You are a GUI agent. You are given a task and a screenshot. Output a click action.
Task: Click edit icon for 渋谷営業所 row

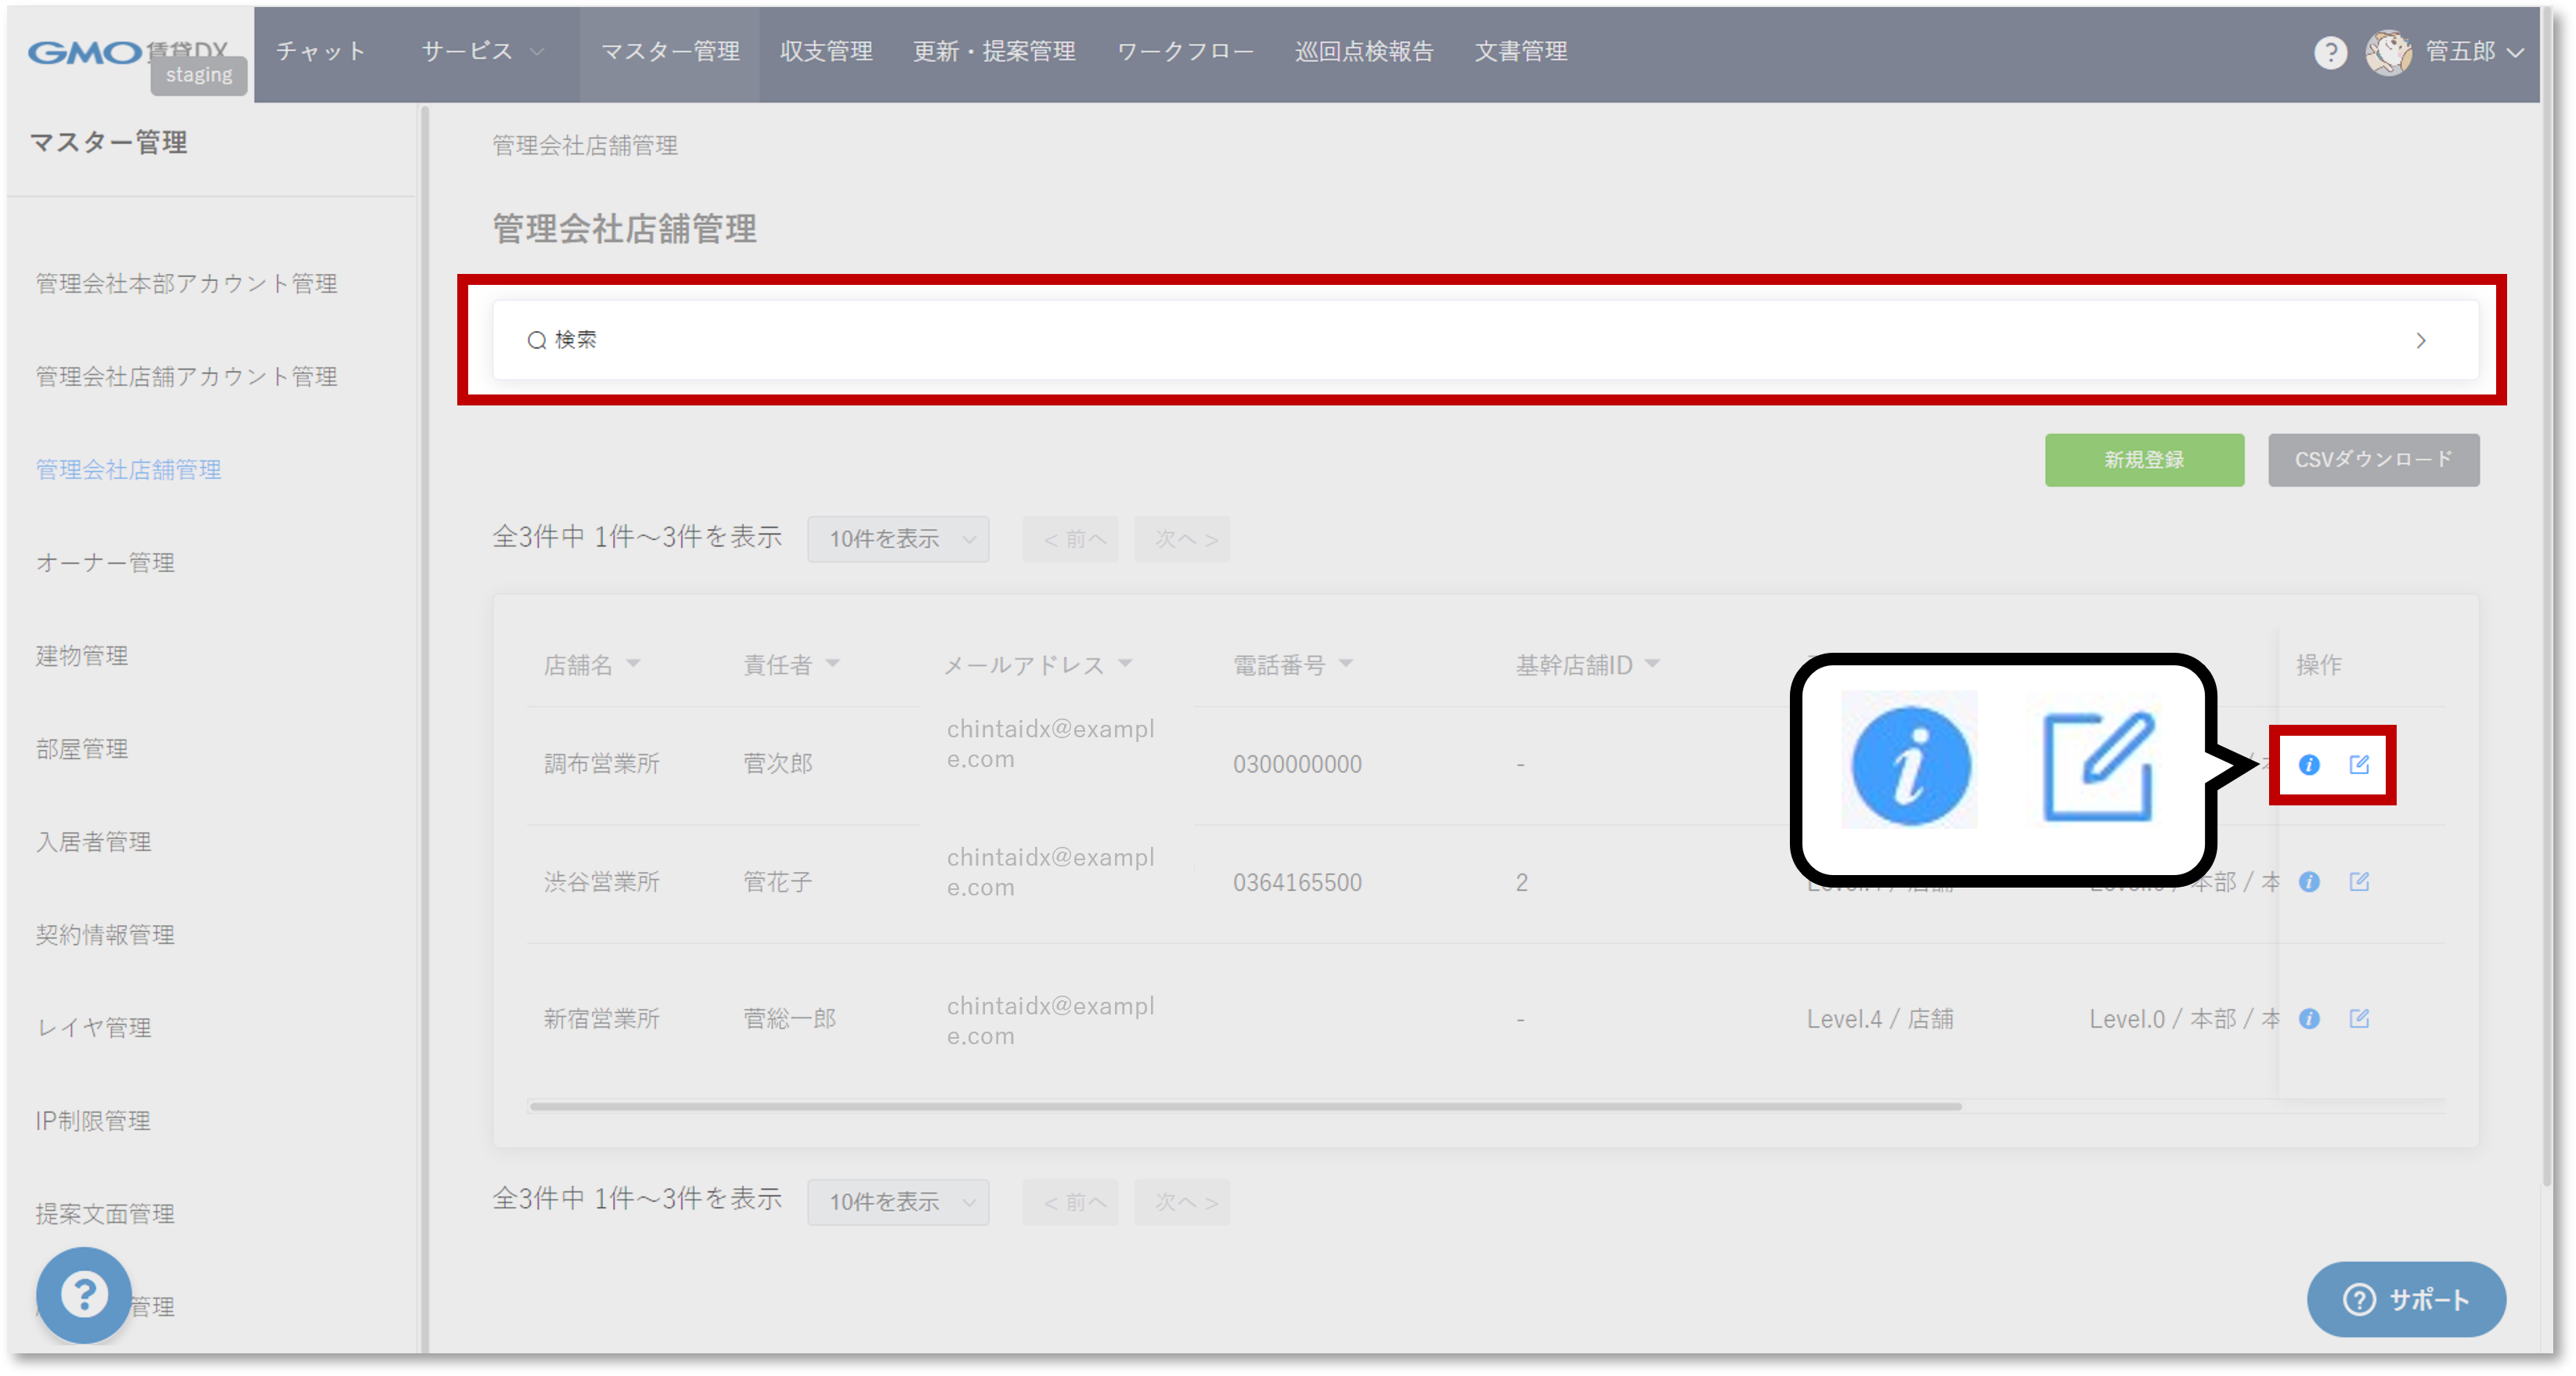[x=2359, y=882]
